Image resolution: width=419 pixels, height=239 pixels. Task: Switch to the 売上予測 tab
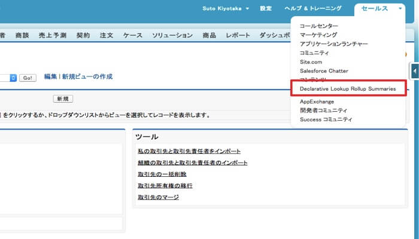tap(53, 36)
